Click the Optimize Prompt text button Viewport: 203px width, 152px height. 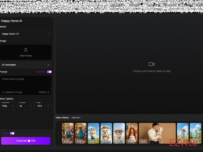14,92
